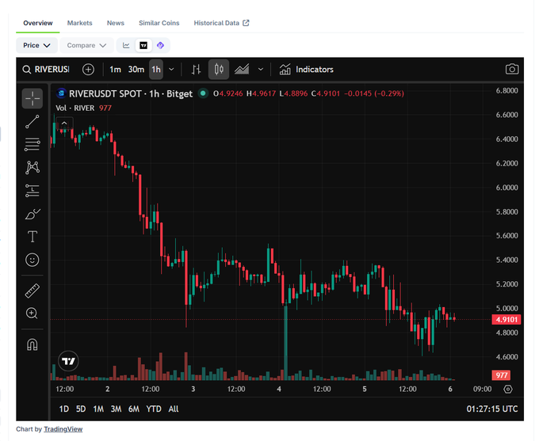
Task: Switch to TradingView chart view
Action: tap(143, 45)
